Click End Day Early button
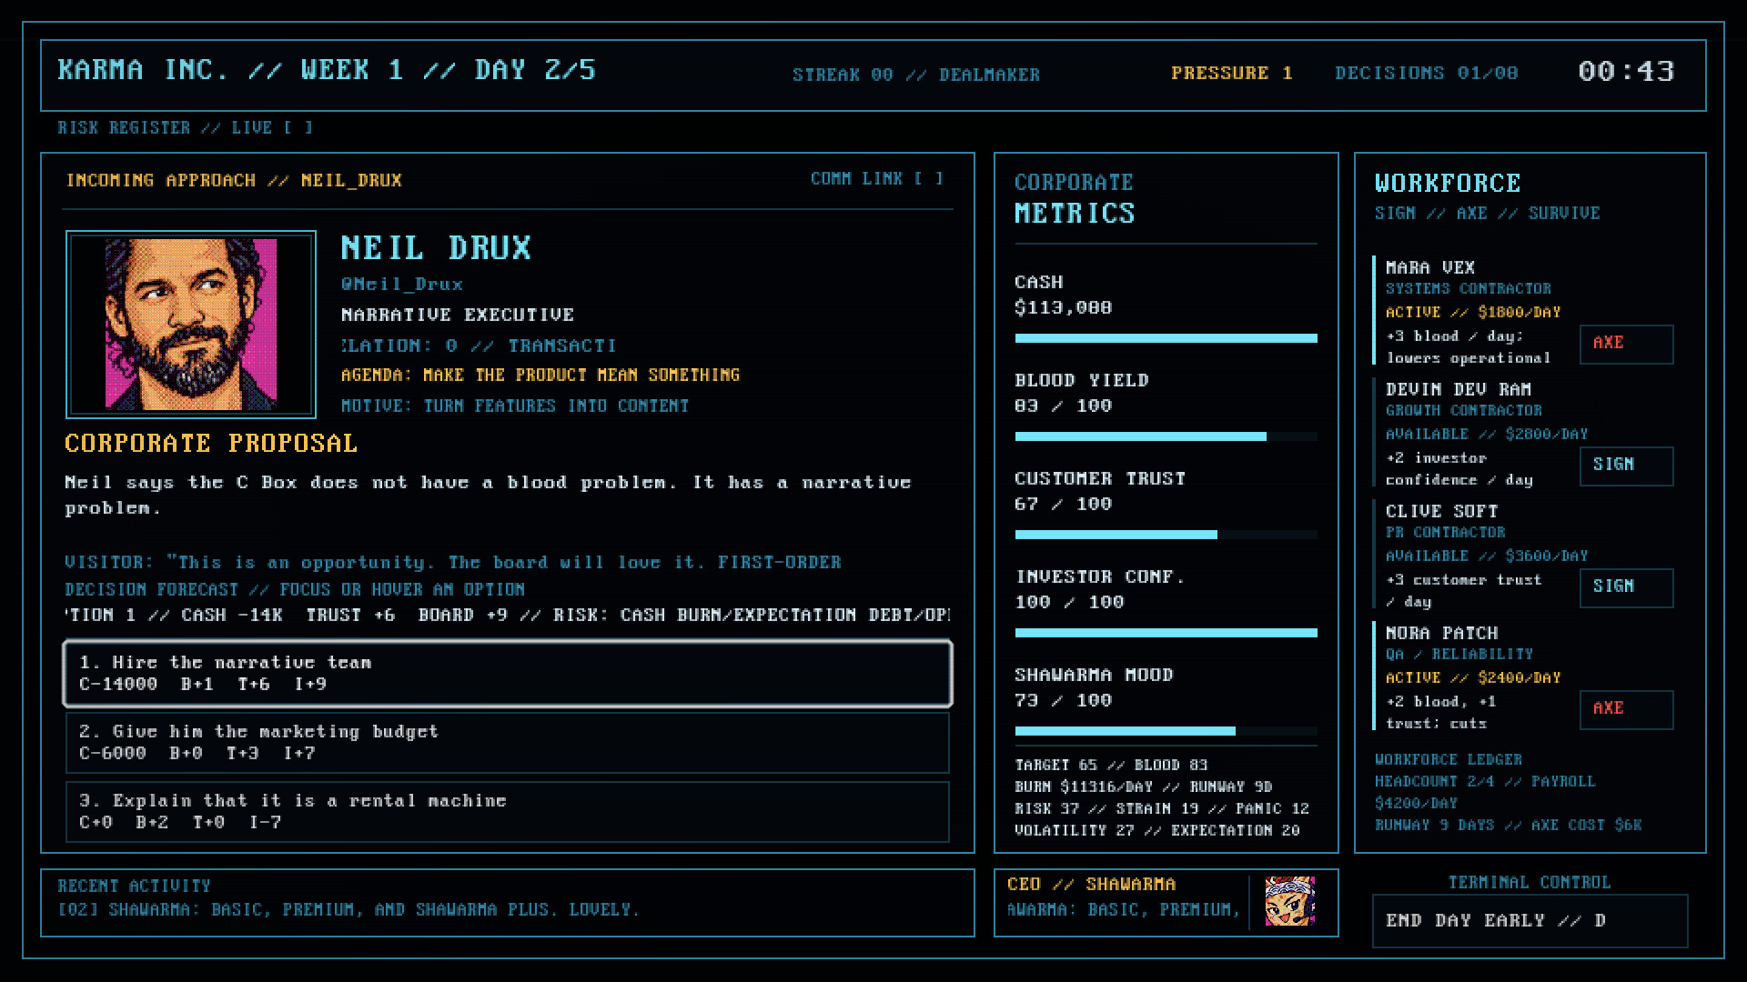Screen dimensions: 1747x982 coord(1530,921)
